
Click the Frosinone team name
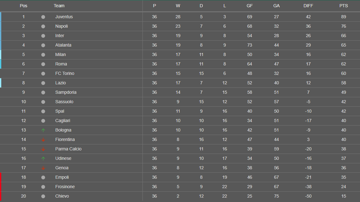65,187
